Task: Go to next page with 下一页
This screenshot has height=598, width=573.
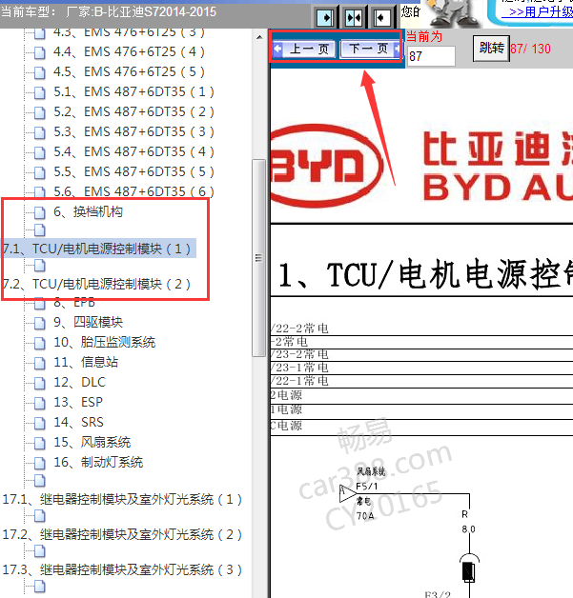Action: pos(370,49)
